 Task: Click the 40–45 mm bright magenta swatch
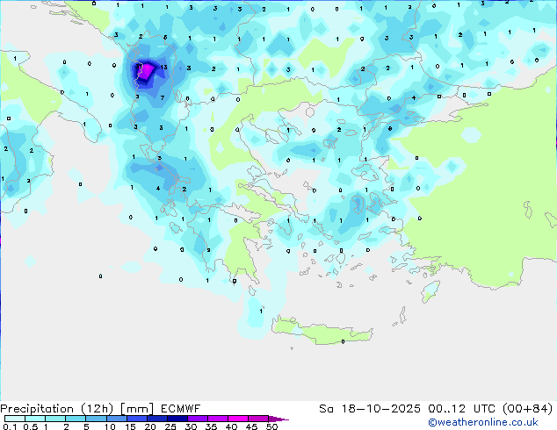point(238,419)
